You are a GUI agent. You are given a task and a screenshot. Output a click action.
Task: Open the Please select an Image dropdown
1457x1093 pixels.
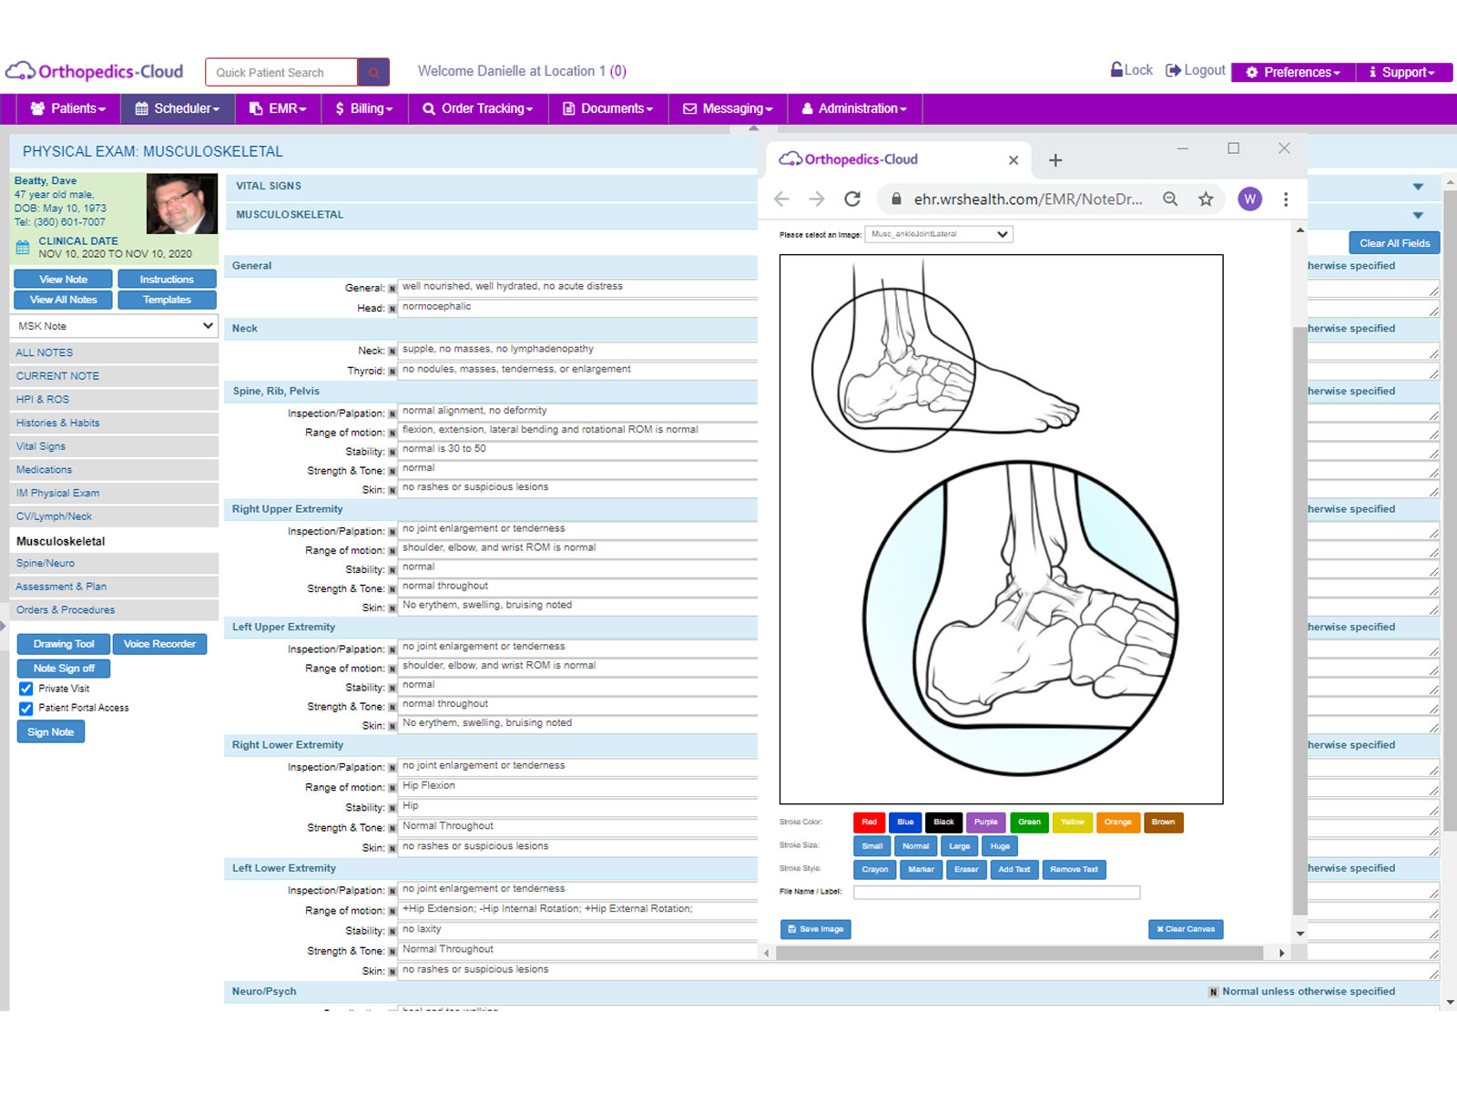point(939,234)
